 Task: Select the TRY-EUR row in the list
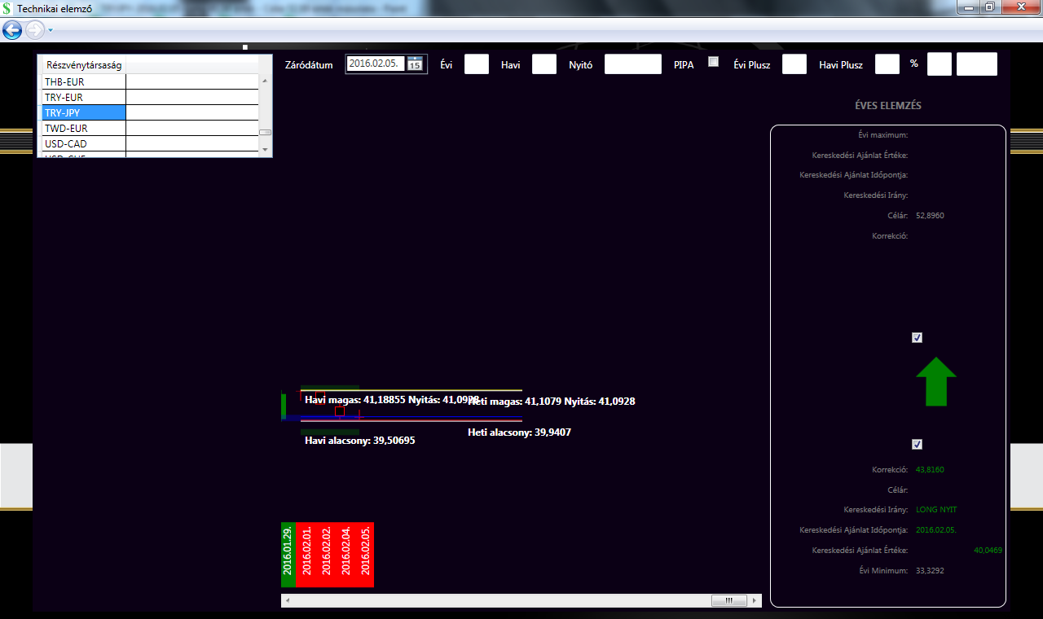pyautogui.click(x=84, y=98)
